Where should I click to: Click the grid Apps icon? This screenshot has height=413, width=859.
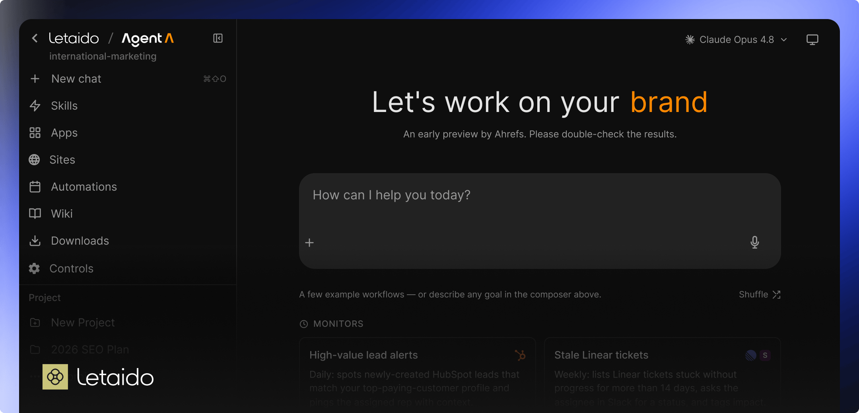pyautogui.click(x=35, y=133)
